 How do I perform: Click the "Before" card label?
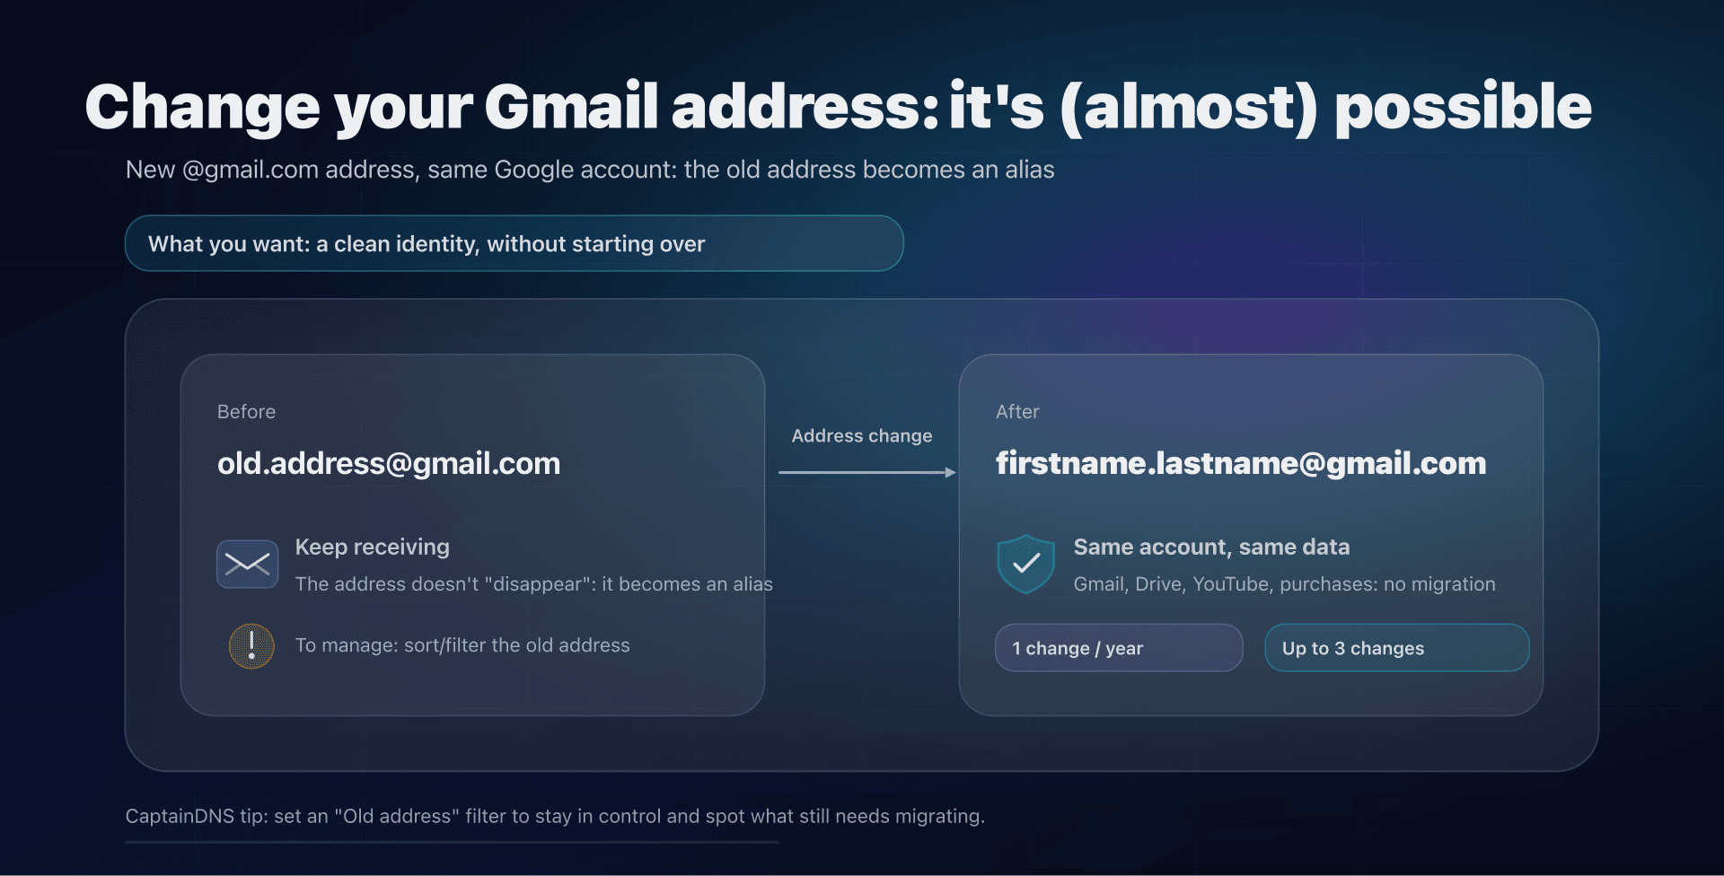(246, 412)
